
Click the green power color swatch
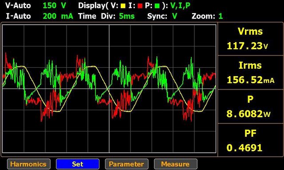[x=157, y=6]
